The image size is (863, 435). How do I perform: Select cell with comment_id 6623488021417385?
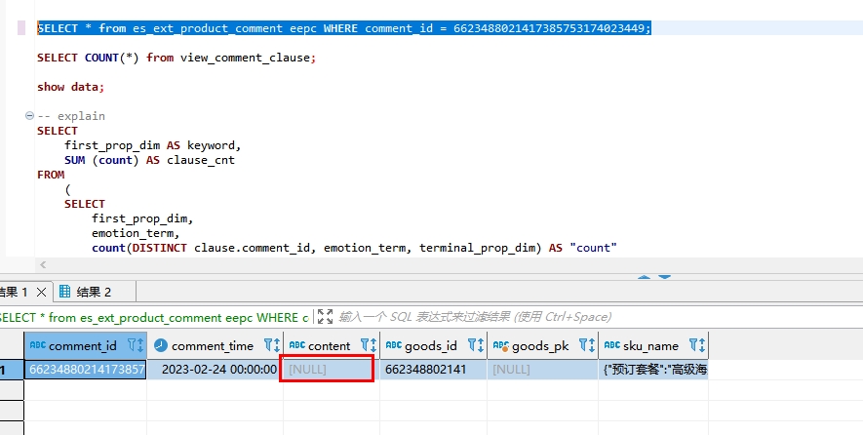coord(85,370)
